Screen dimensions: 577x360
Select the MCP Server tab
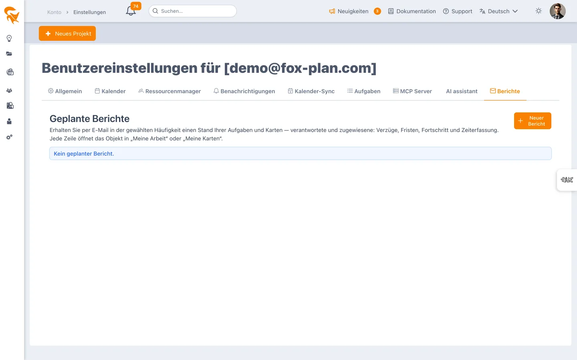(x=412, y=91)
